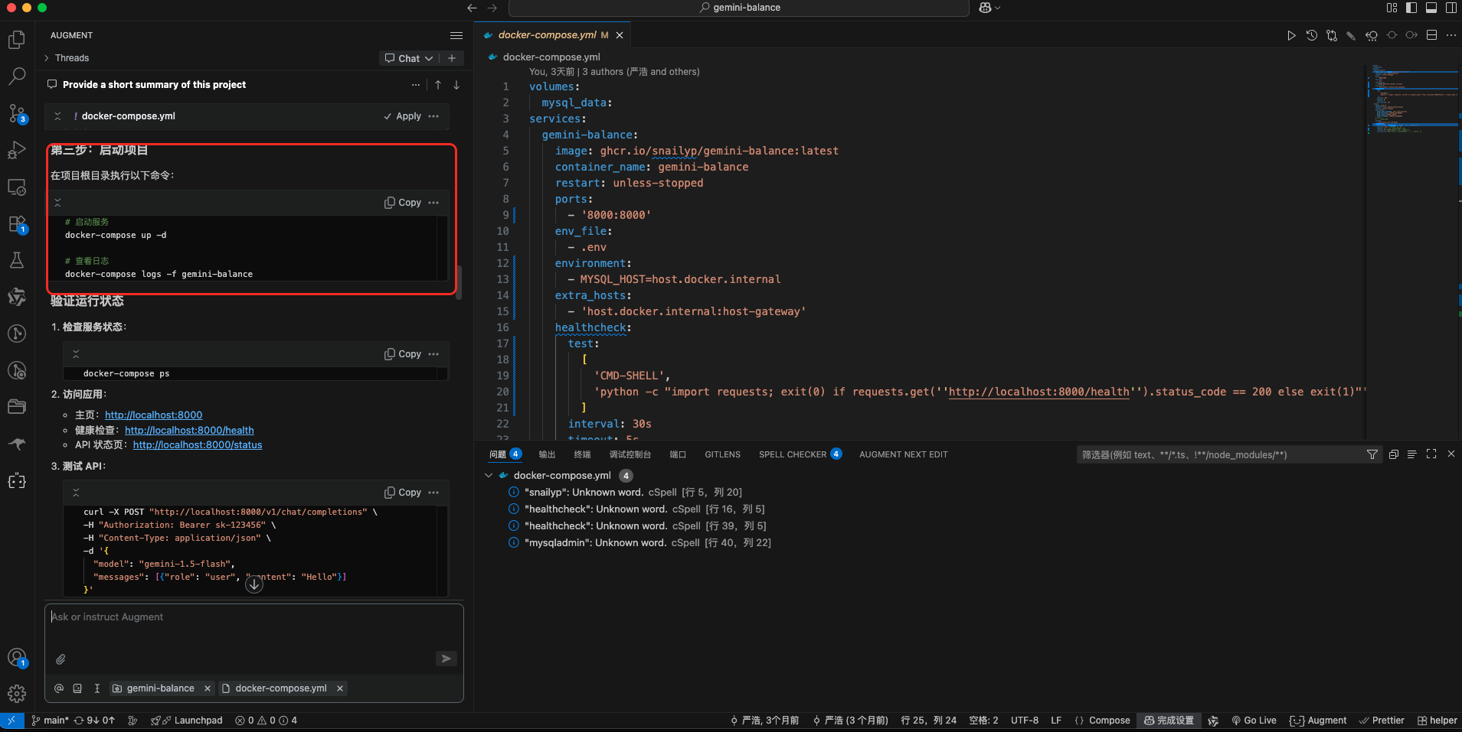Toggle the secondary side bar
This screenshot has height=732, width=1462.
1451,8
